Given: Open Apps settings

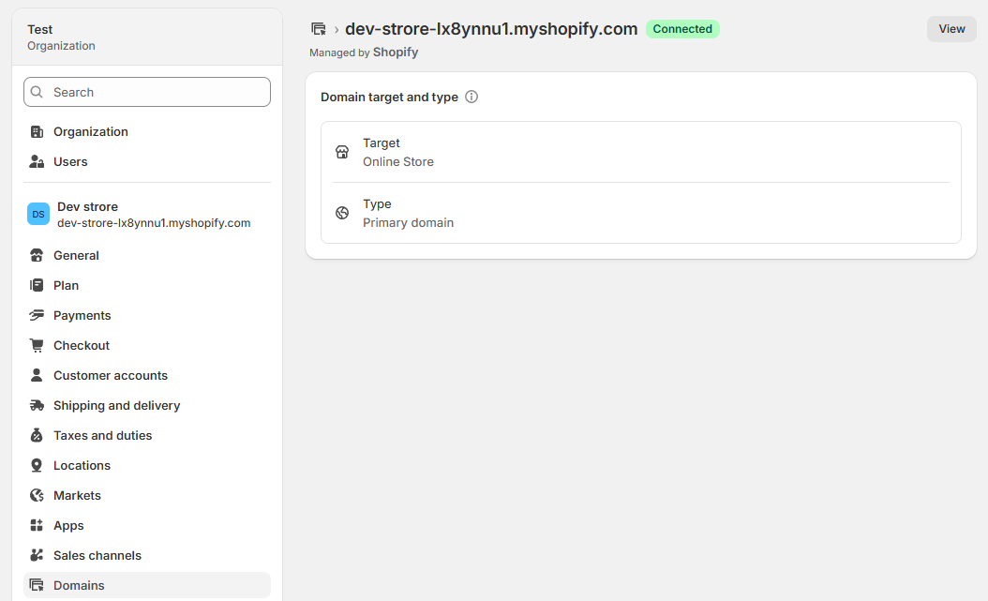Looking at the screenshot, I should tap(147, 525).
